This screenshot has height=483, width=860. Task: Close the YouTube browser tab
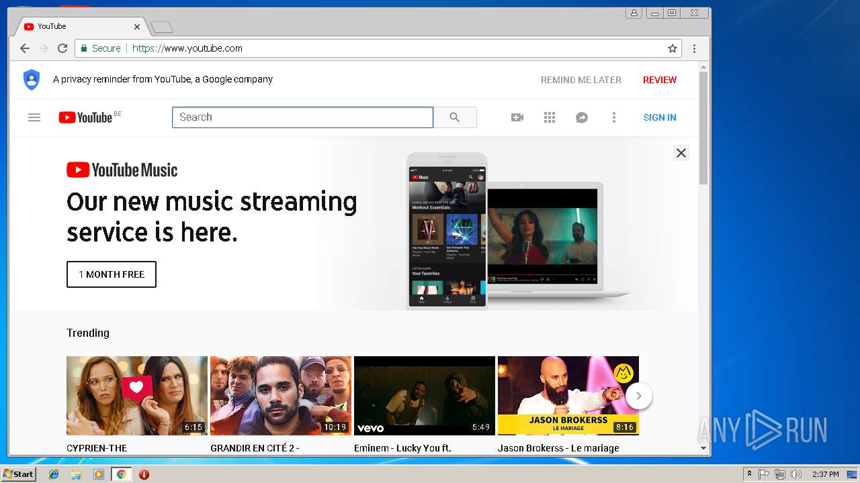click(137, 27)
